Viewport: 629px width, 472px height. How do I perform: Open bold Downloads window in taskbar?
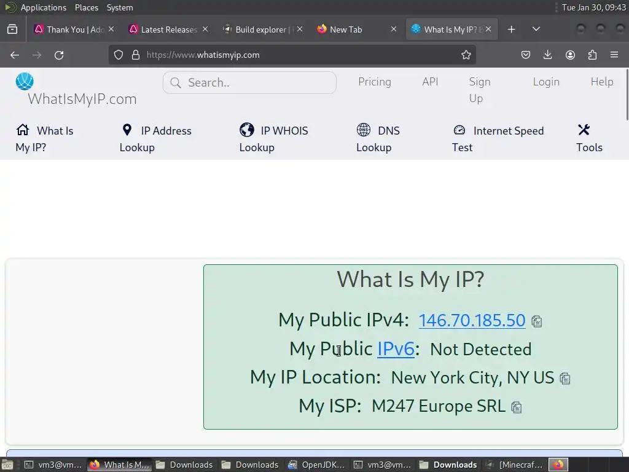click(x=448, y=465)
